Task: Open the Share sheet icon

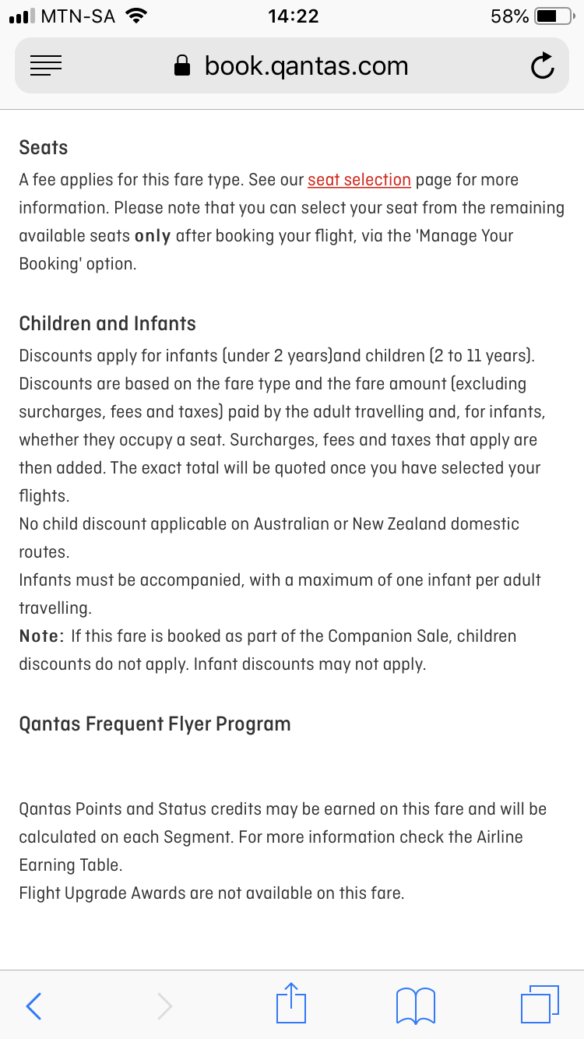Action: tap(292, 1003)
